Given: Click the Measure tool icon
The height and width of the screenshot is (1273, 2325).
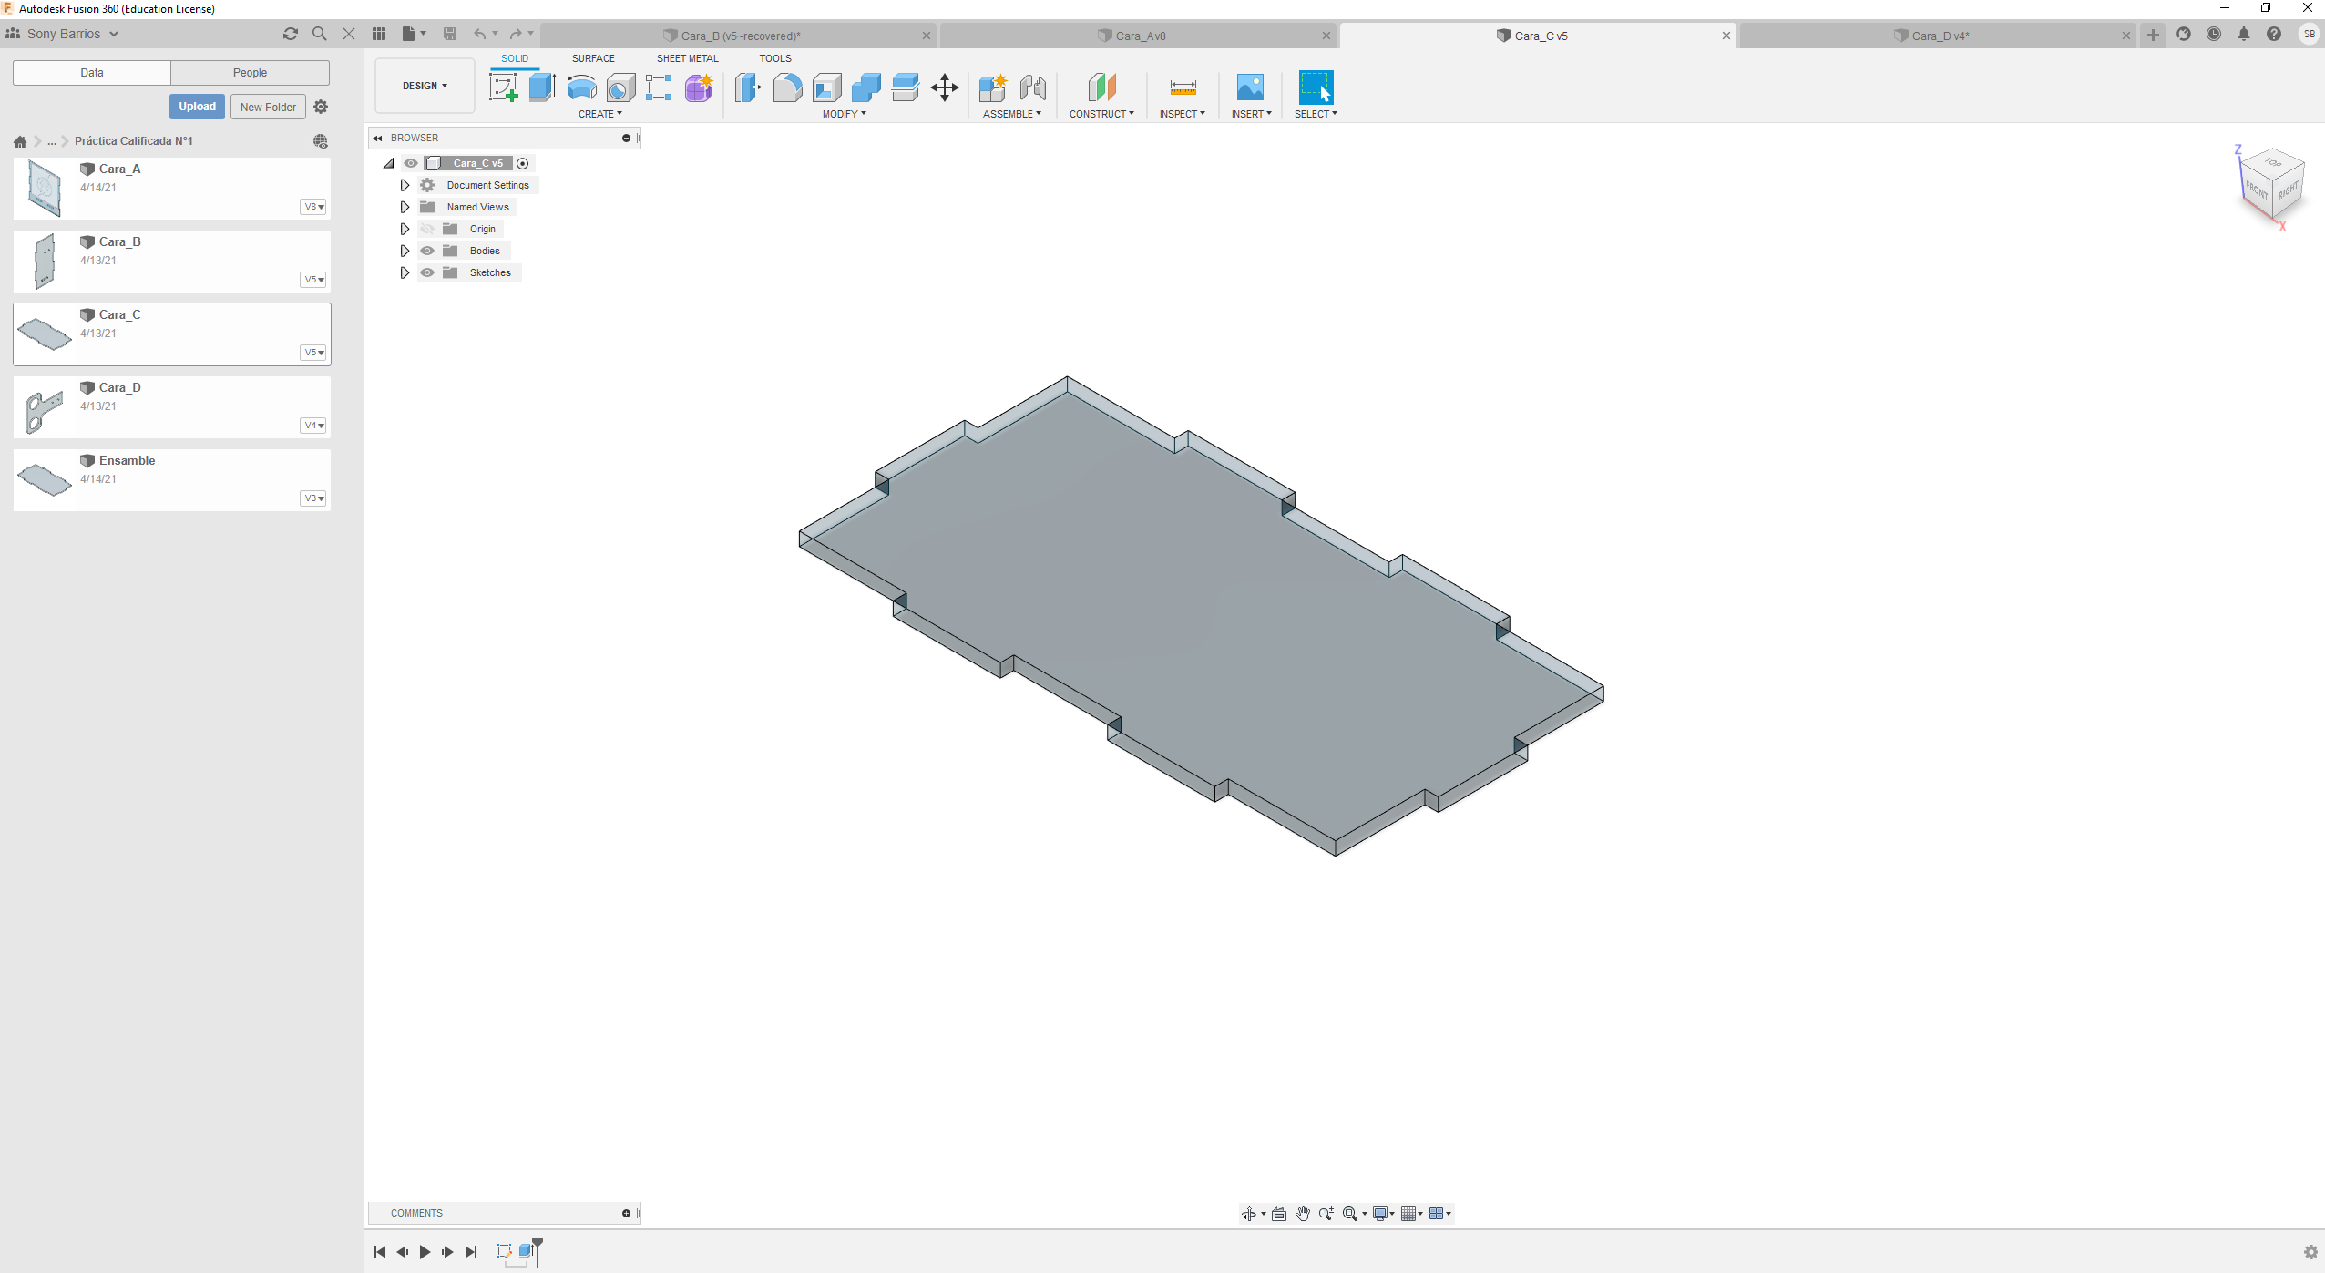Looking at the screenshot, I should click(1183, 87).
